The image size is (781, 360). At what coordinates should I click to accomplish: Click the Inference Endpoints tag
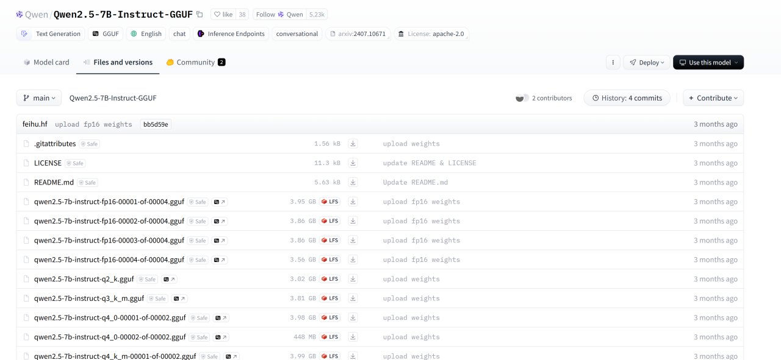(231, 34)
